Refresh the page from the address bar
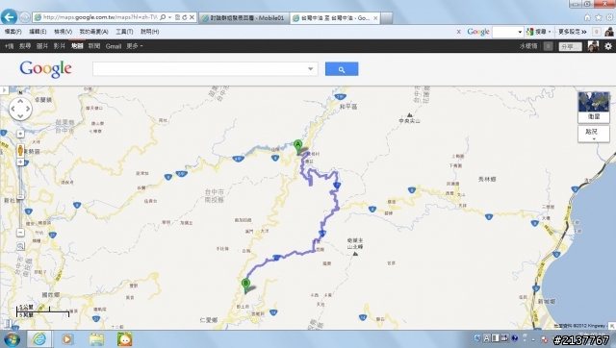This screenshot has height=348, width=616. pos(184,17)
